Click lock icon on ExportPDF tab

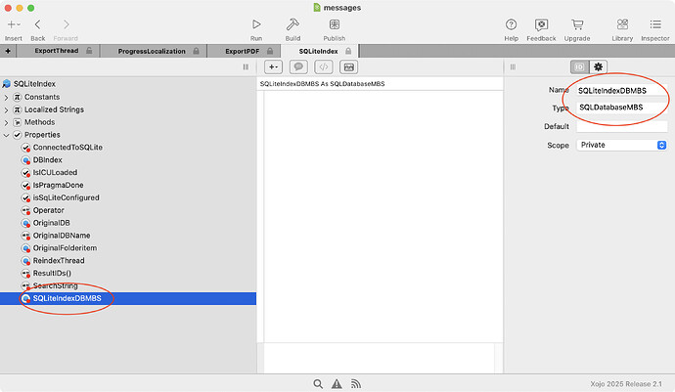(270, 51)
